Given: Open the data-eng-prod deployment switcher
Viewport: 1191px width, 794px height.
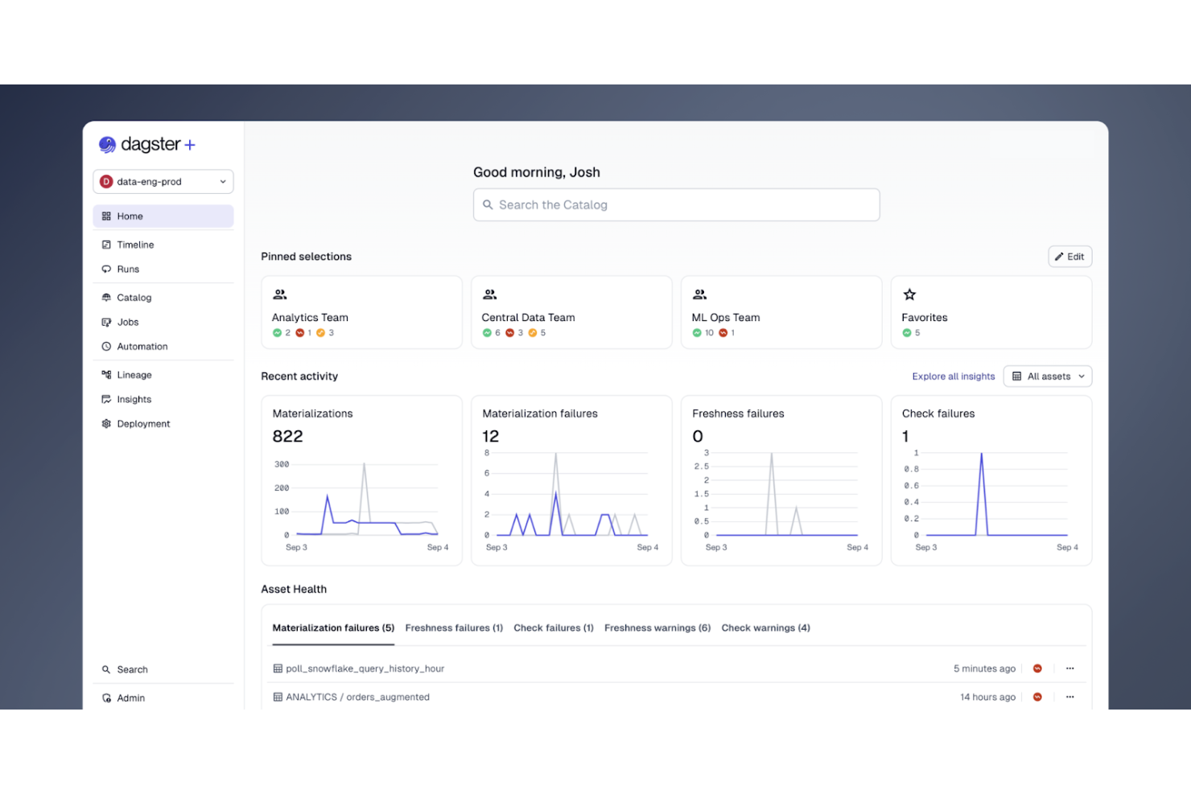Looking at the screenshot, I should point(163,181).
